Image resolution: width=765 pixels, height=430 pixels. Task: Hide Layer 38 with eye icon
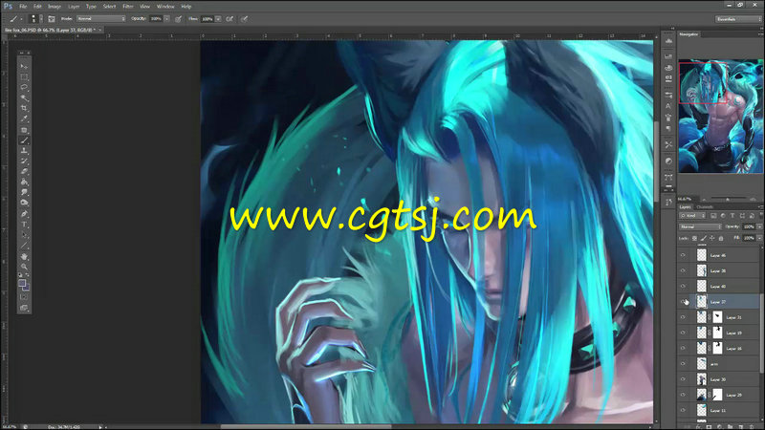pyautogui.click(x=683, y=270)
